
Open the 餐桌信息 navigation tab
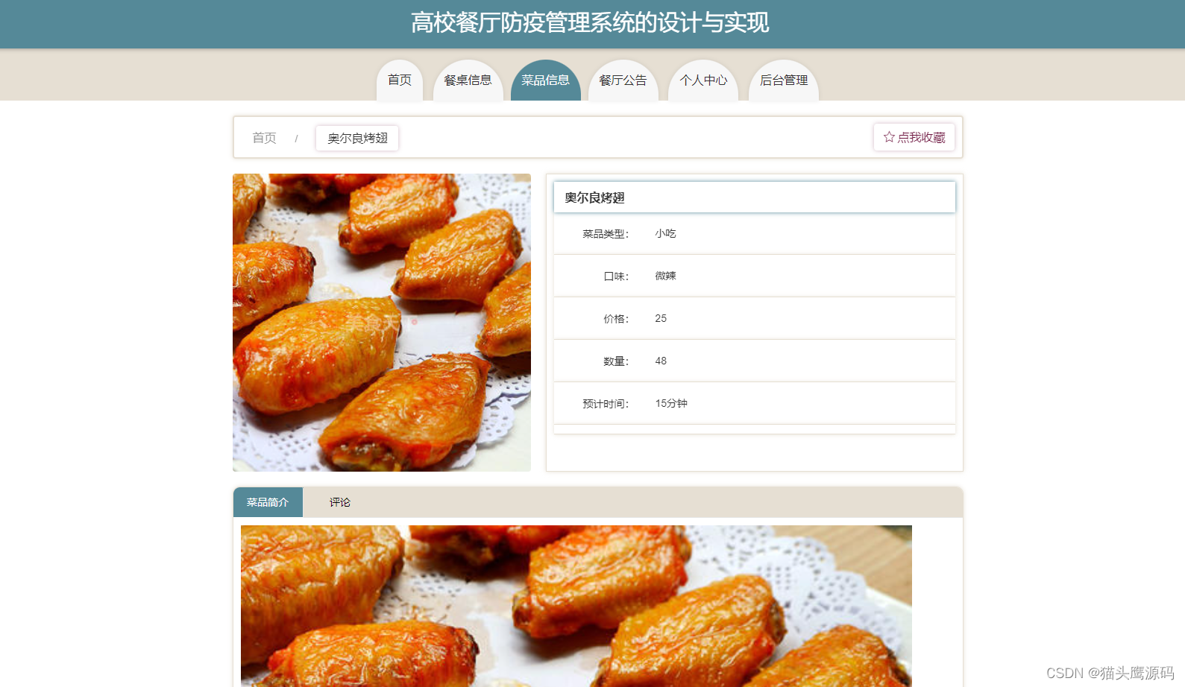click(x=468, y=80)
